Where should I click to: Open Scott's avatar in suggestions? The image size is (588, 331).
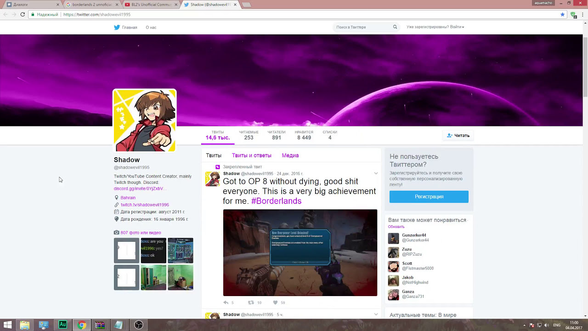(x=394, y=267)
